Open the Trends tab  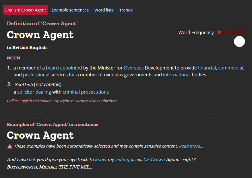126,10
